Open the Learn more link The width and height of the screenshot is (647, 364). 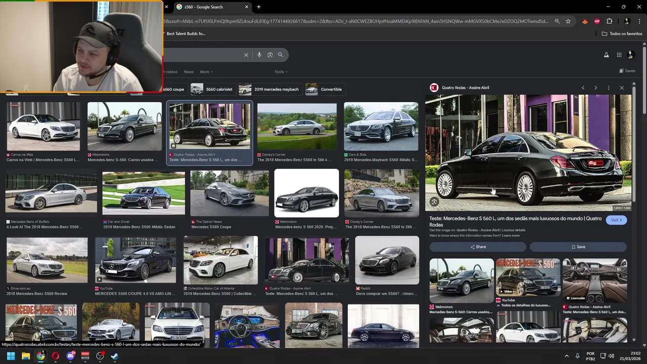[511, 236]
